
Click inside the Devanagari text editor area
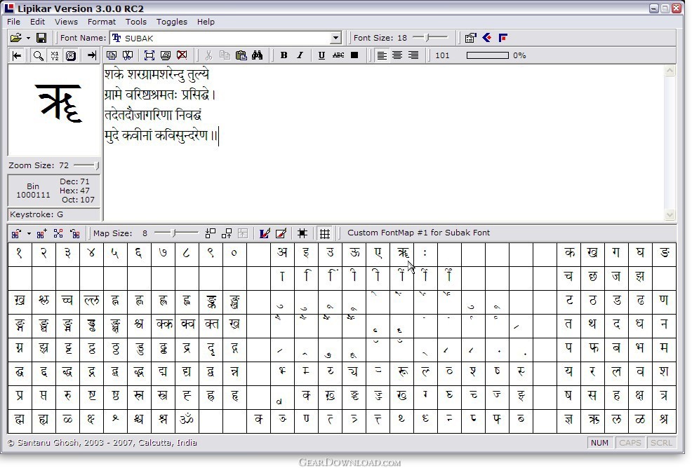(x=383, y=142)
